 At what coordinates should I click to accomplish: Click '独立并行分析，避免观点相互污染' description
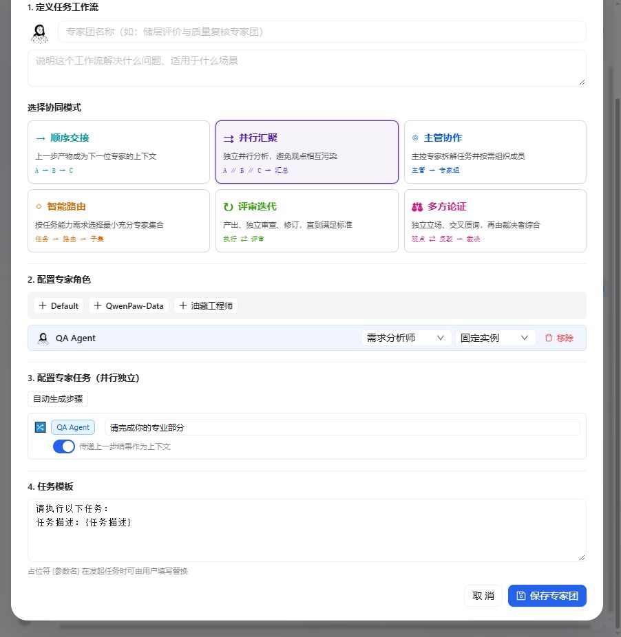point(280,156)
